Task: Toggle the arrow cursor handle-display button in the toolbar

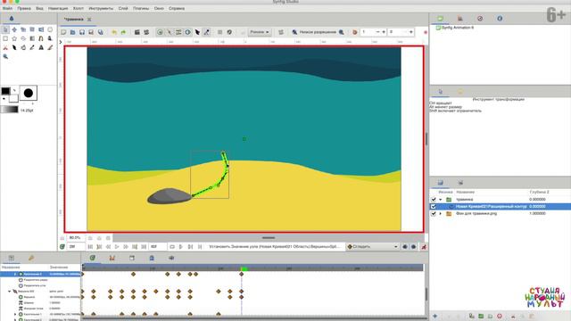Action: click(197, 32)
